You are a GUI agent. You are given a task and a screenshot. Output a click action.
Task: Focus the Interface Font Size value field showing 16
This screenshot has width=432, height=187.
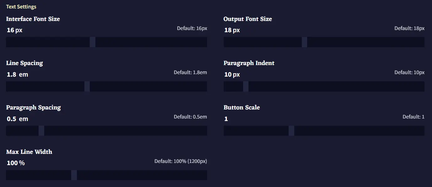click(x=10, y=30)
